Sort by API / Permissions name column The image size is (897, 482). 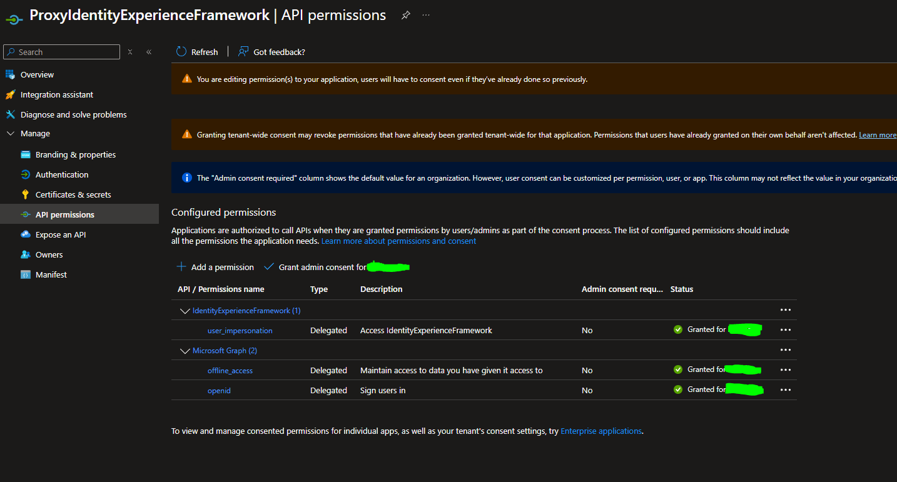(x=221, y=289)
